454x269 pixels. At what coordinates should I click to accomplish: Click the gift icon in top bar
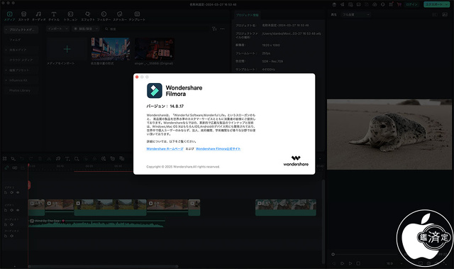pyautogui.click(x=334, y=4)
